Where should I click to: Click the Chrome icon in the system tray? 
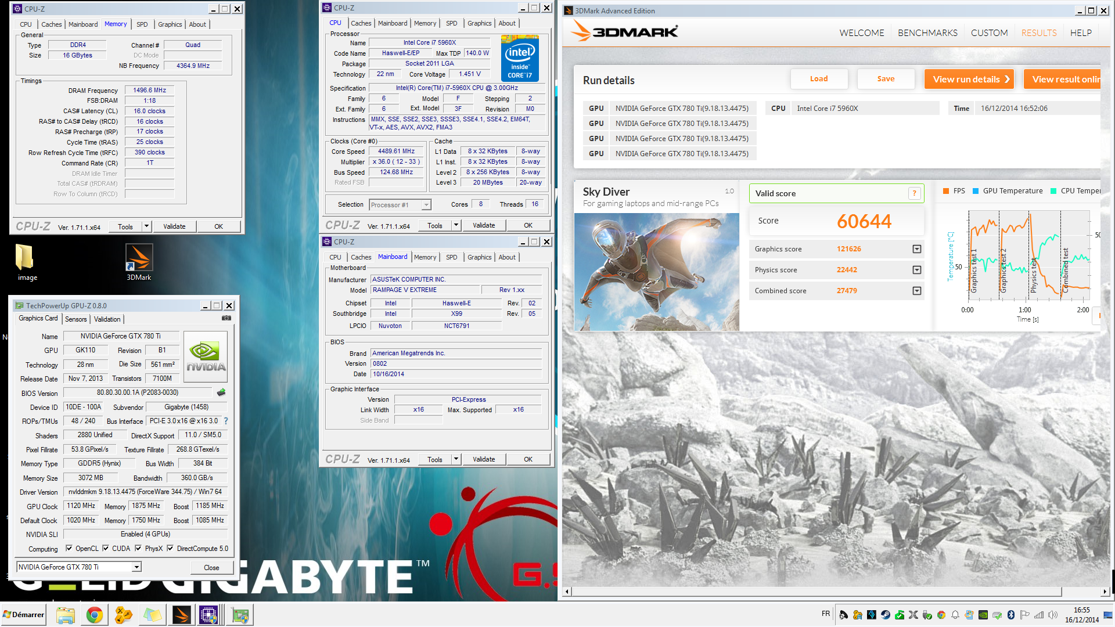(x=941, y=615)
